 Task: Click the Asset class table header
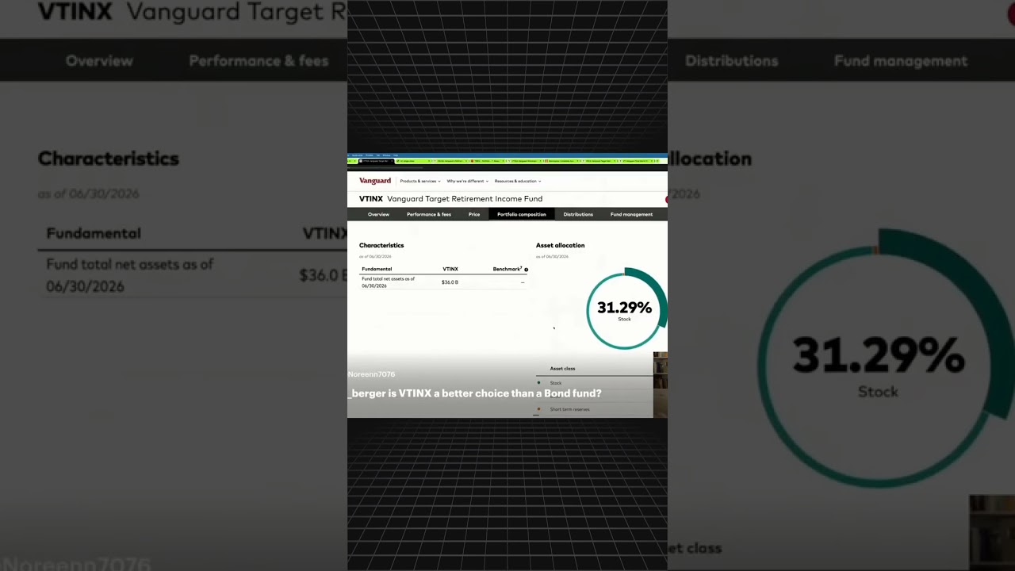pos(563,369)
